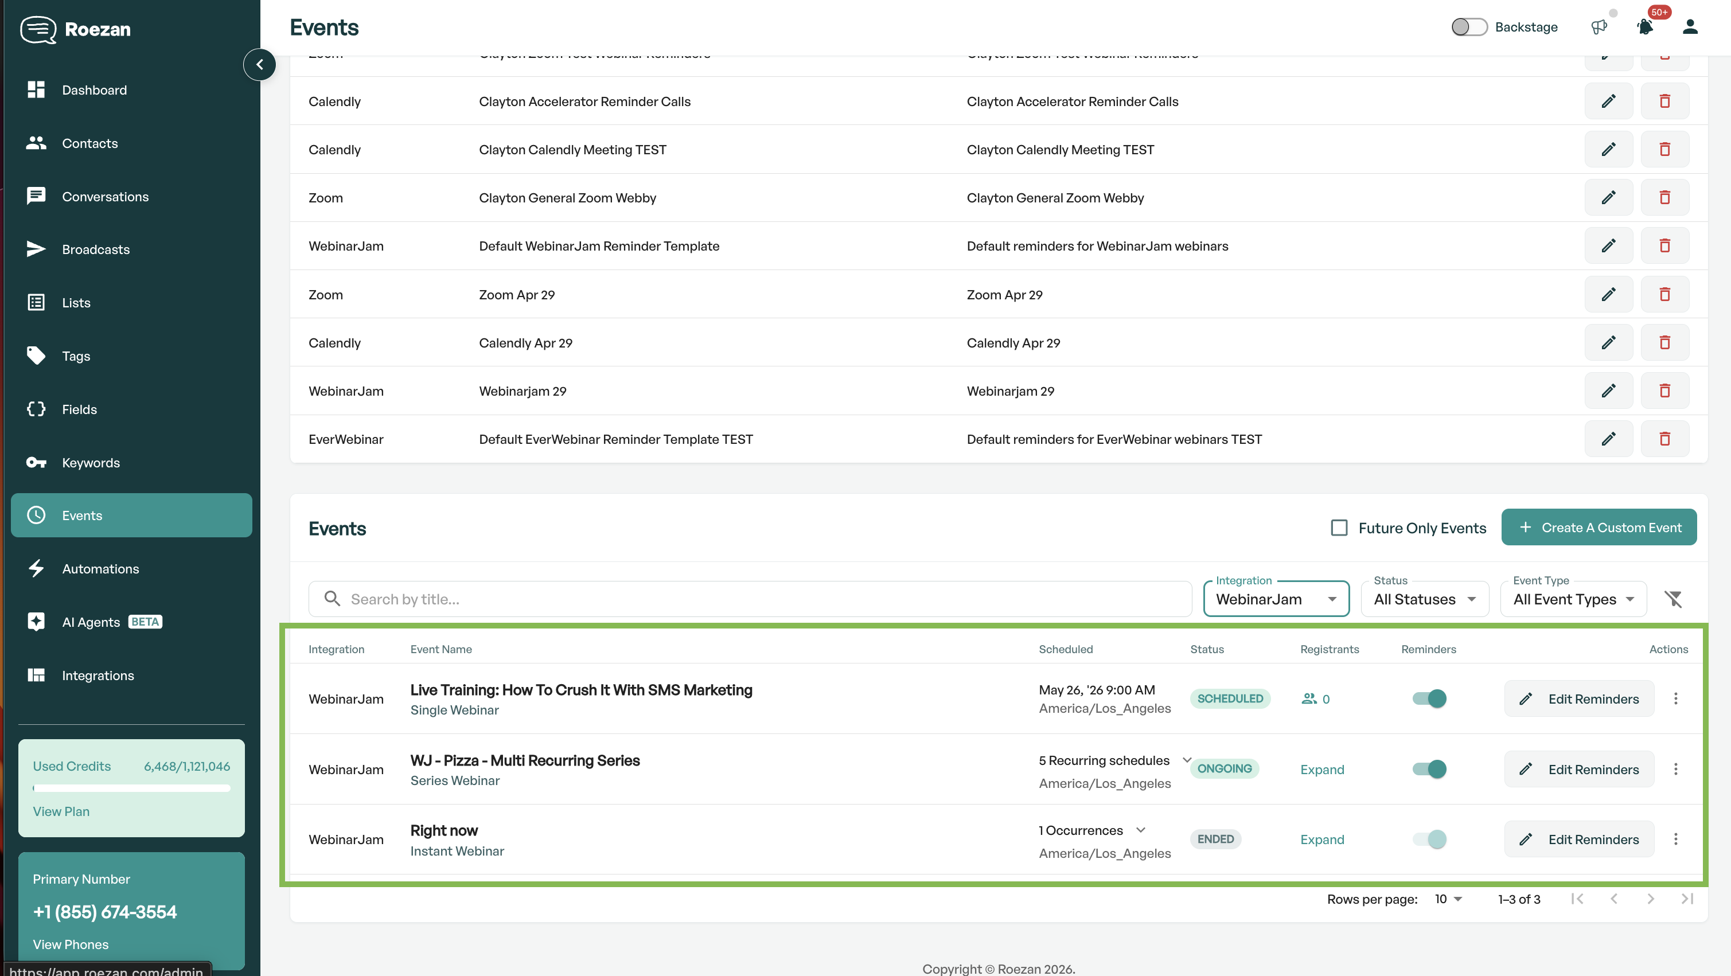Edit Reminders for WJ - Pizza series
1731x976 pixels.
tap(1578, 769)
